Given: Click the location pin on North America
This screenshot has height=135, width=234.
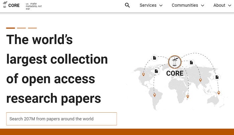Looking at the screenshot, I should pos(143,74).
